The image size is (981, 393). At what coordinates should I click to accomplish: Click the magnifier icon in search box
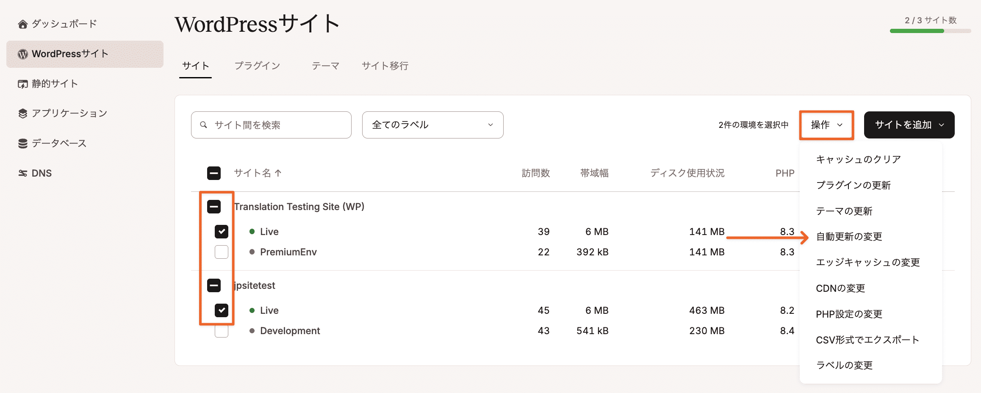tap(204, 125)
